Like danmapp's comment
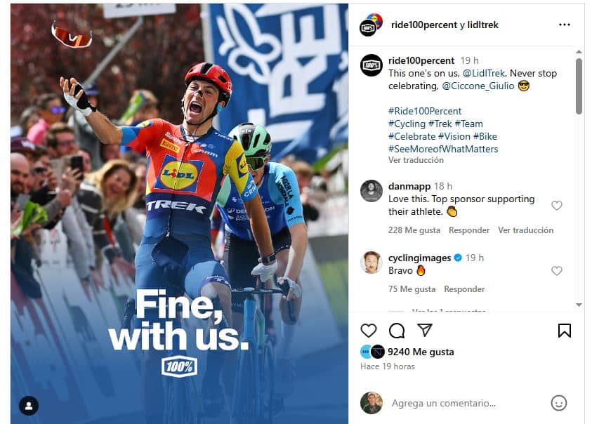The image size is (592, 424). click(x=557, y=206)
